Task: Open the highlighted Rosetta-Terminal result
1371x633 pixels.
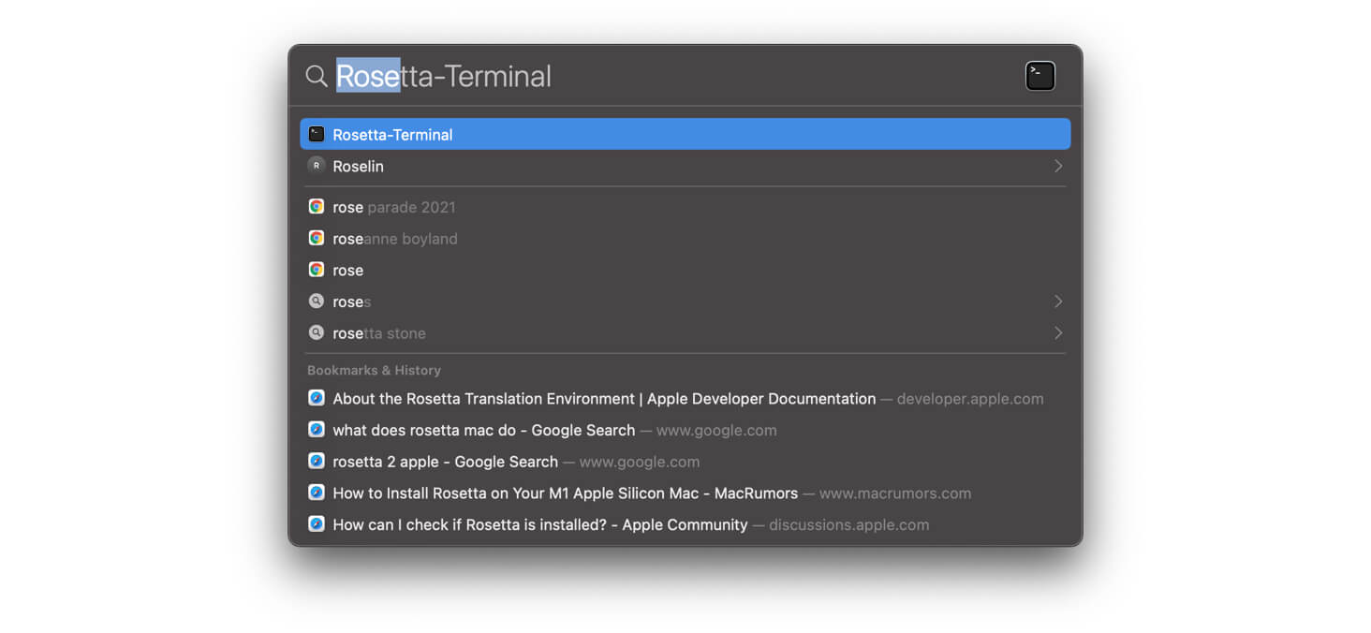Action: tap(562, 134)
